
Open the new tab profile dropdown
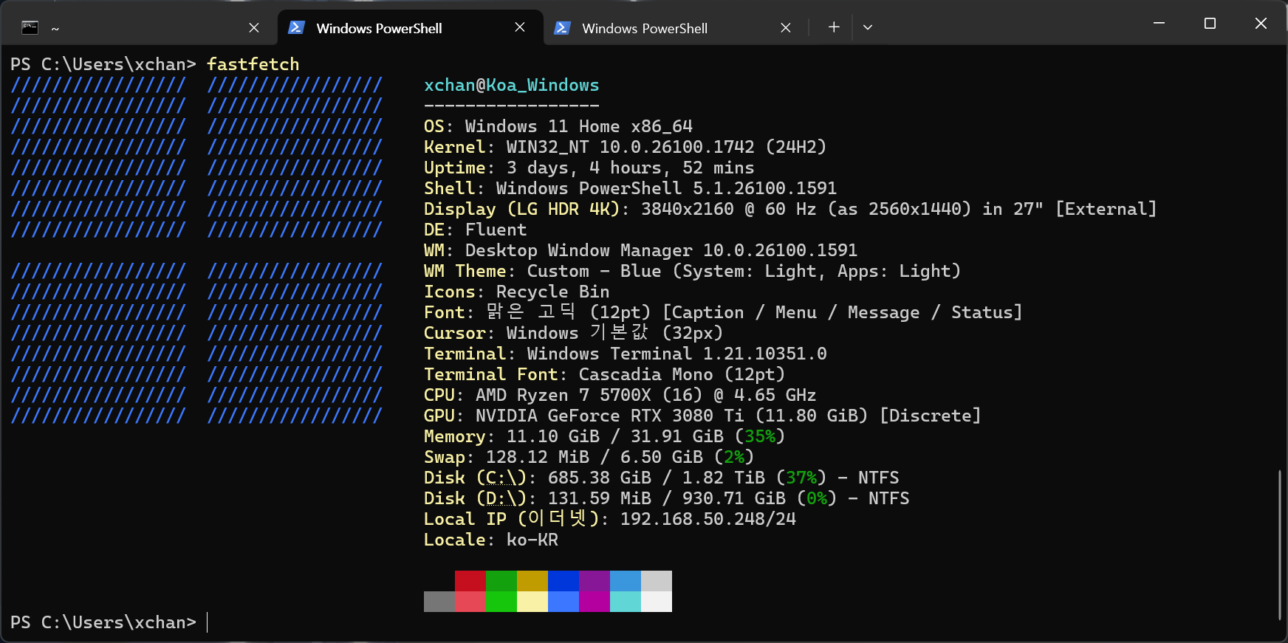pyautogui.click(x=868, y=27)
